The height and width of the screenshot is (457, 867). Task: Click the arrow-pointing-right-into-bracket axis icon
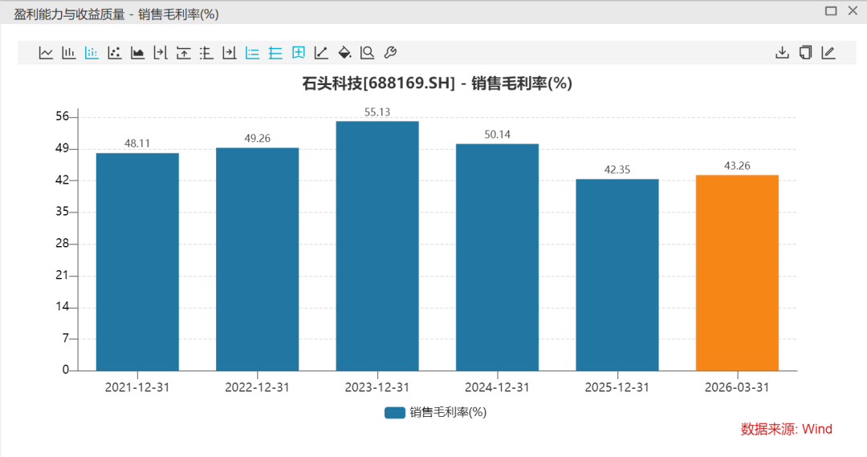click(161, 53)
